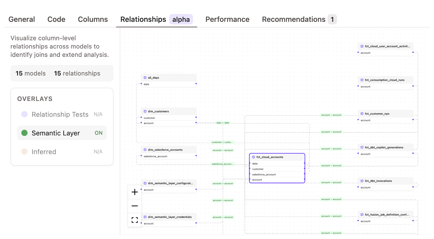Click the table icon on all_days
This screenshot has width=434, height=239.
145,77
